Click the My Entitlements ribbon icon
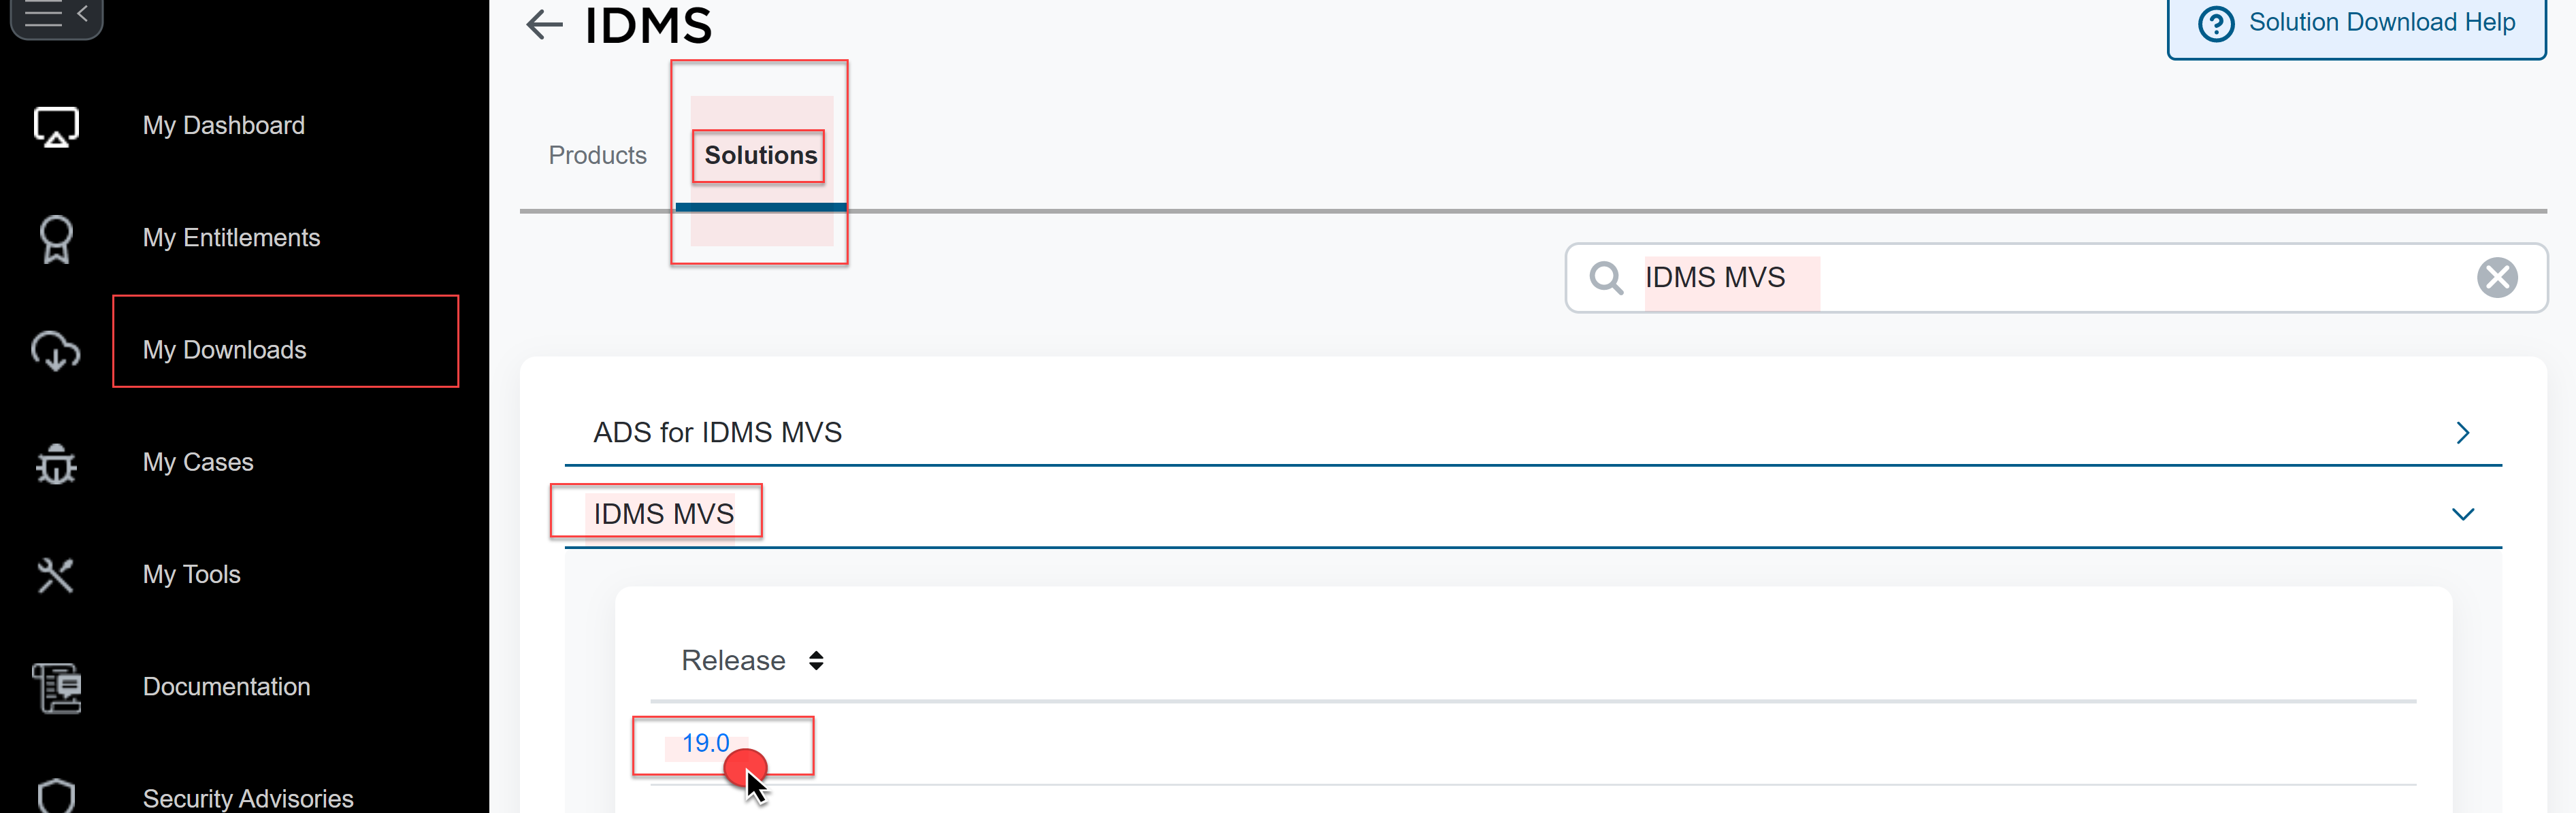Image resolution: width=2576 pixels, height=813 pixels. [x=56, y=239]
